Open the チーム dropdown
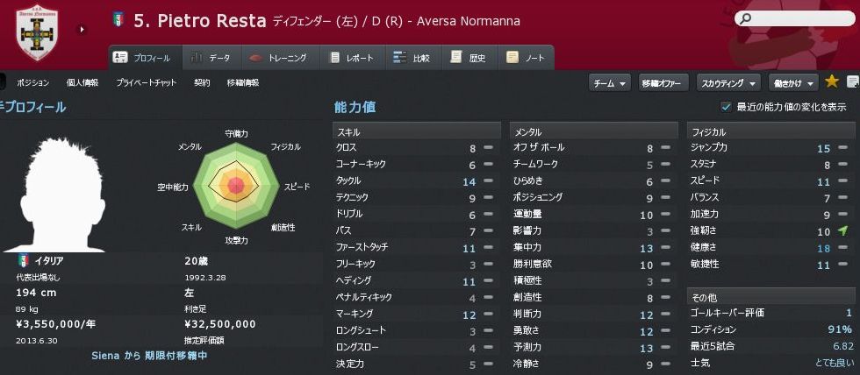Screen dimensions: 860x375 pos(609,82)
